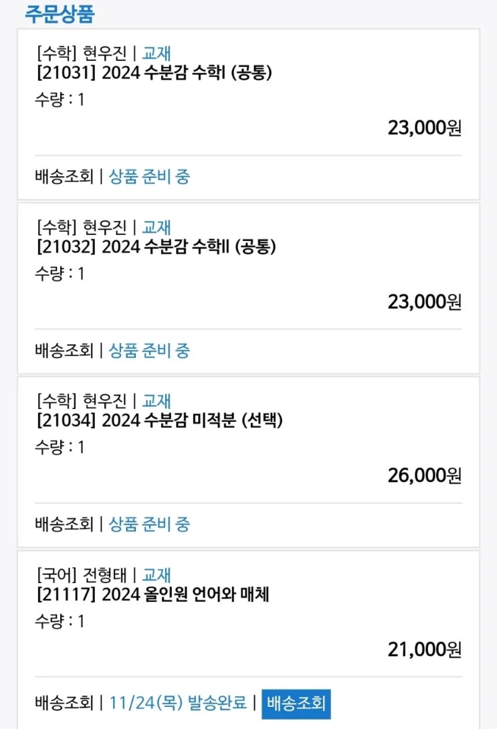Click the 23,000원 price of 수학I
This screenshot has height=729, width=497.
coord(424,128)
